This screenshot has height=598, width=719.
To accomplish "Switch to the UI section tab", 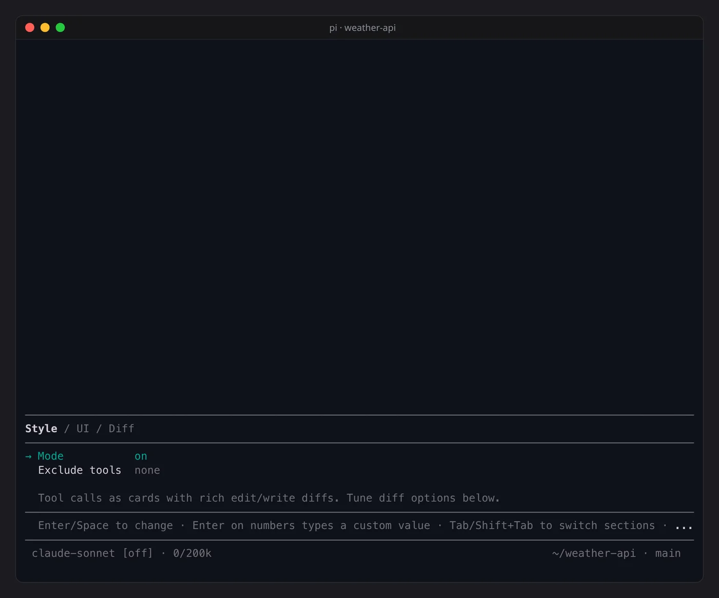I will 83,429.
